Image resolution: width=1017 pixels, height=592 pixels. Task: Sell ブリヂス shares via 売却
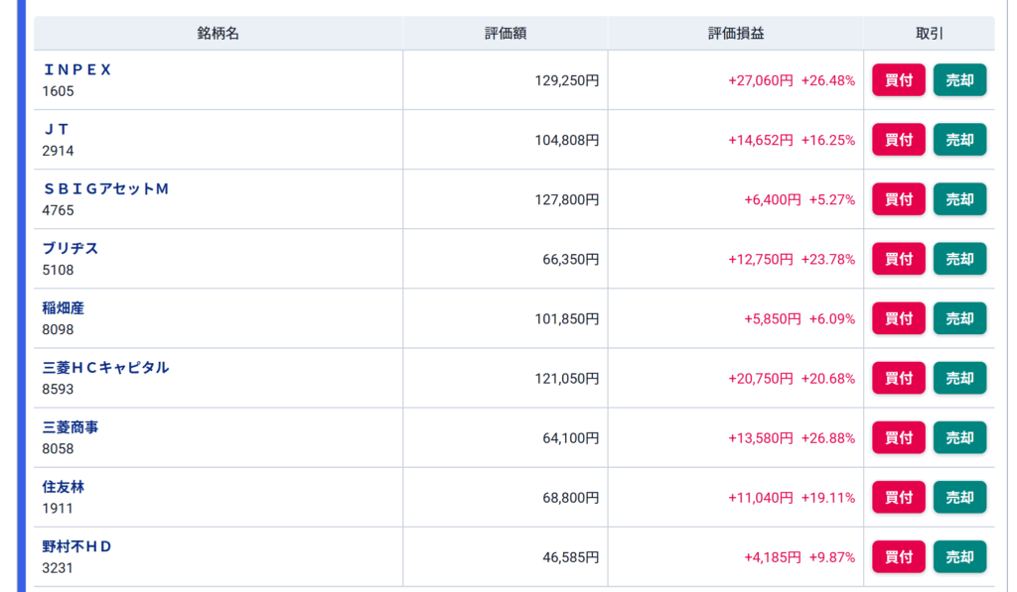pyautogui.click(x=960, y=259)
